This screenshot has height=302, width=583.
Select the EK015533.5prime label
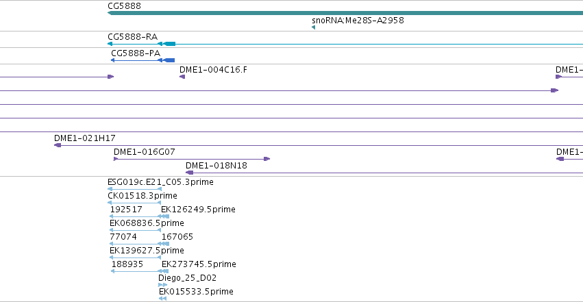196,292
